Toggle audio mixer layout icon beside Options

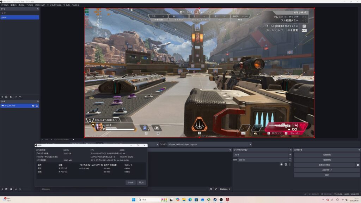[211, 189]
